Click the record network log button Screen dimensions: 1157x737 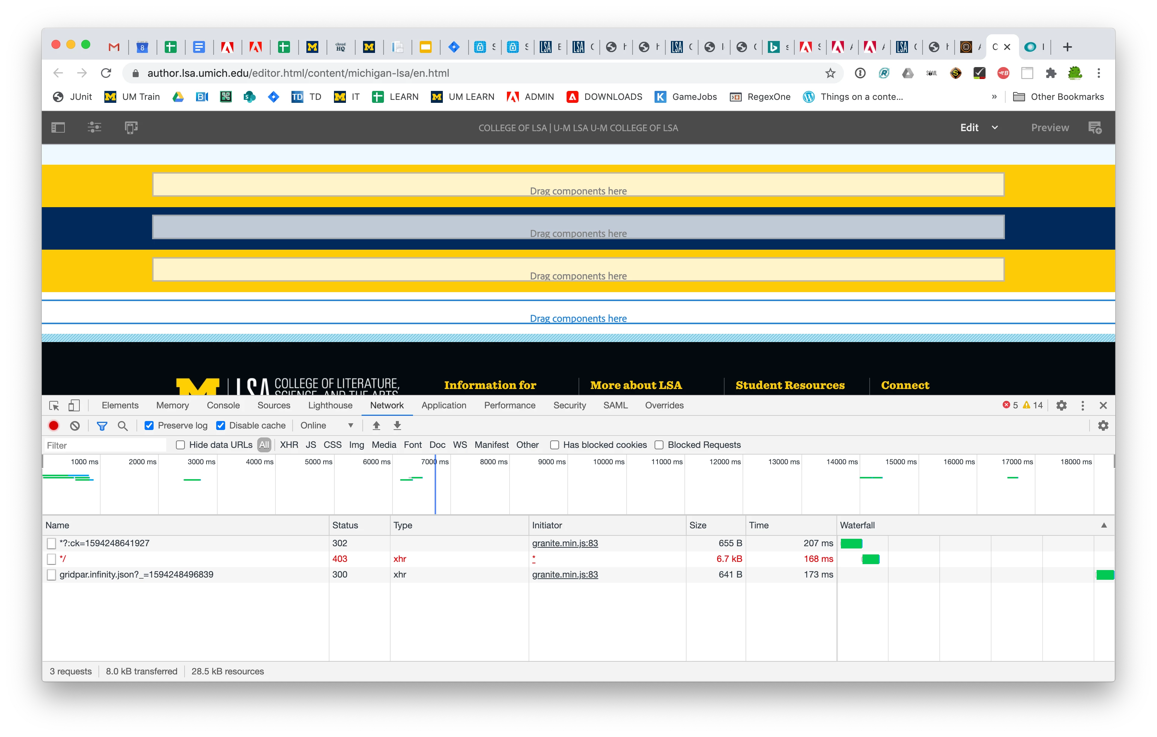54,426
